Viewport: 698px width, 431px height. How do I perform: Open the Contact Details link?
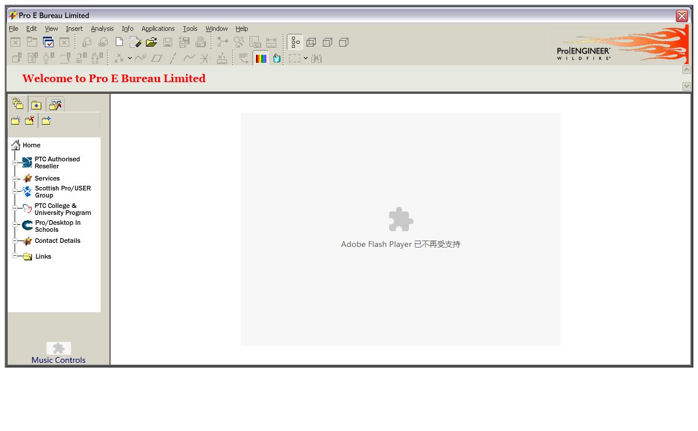[x=58, y=241]
